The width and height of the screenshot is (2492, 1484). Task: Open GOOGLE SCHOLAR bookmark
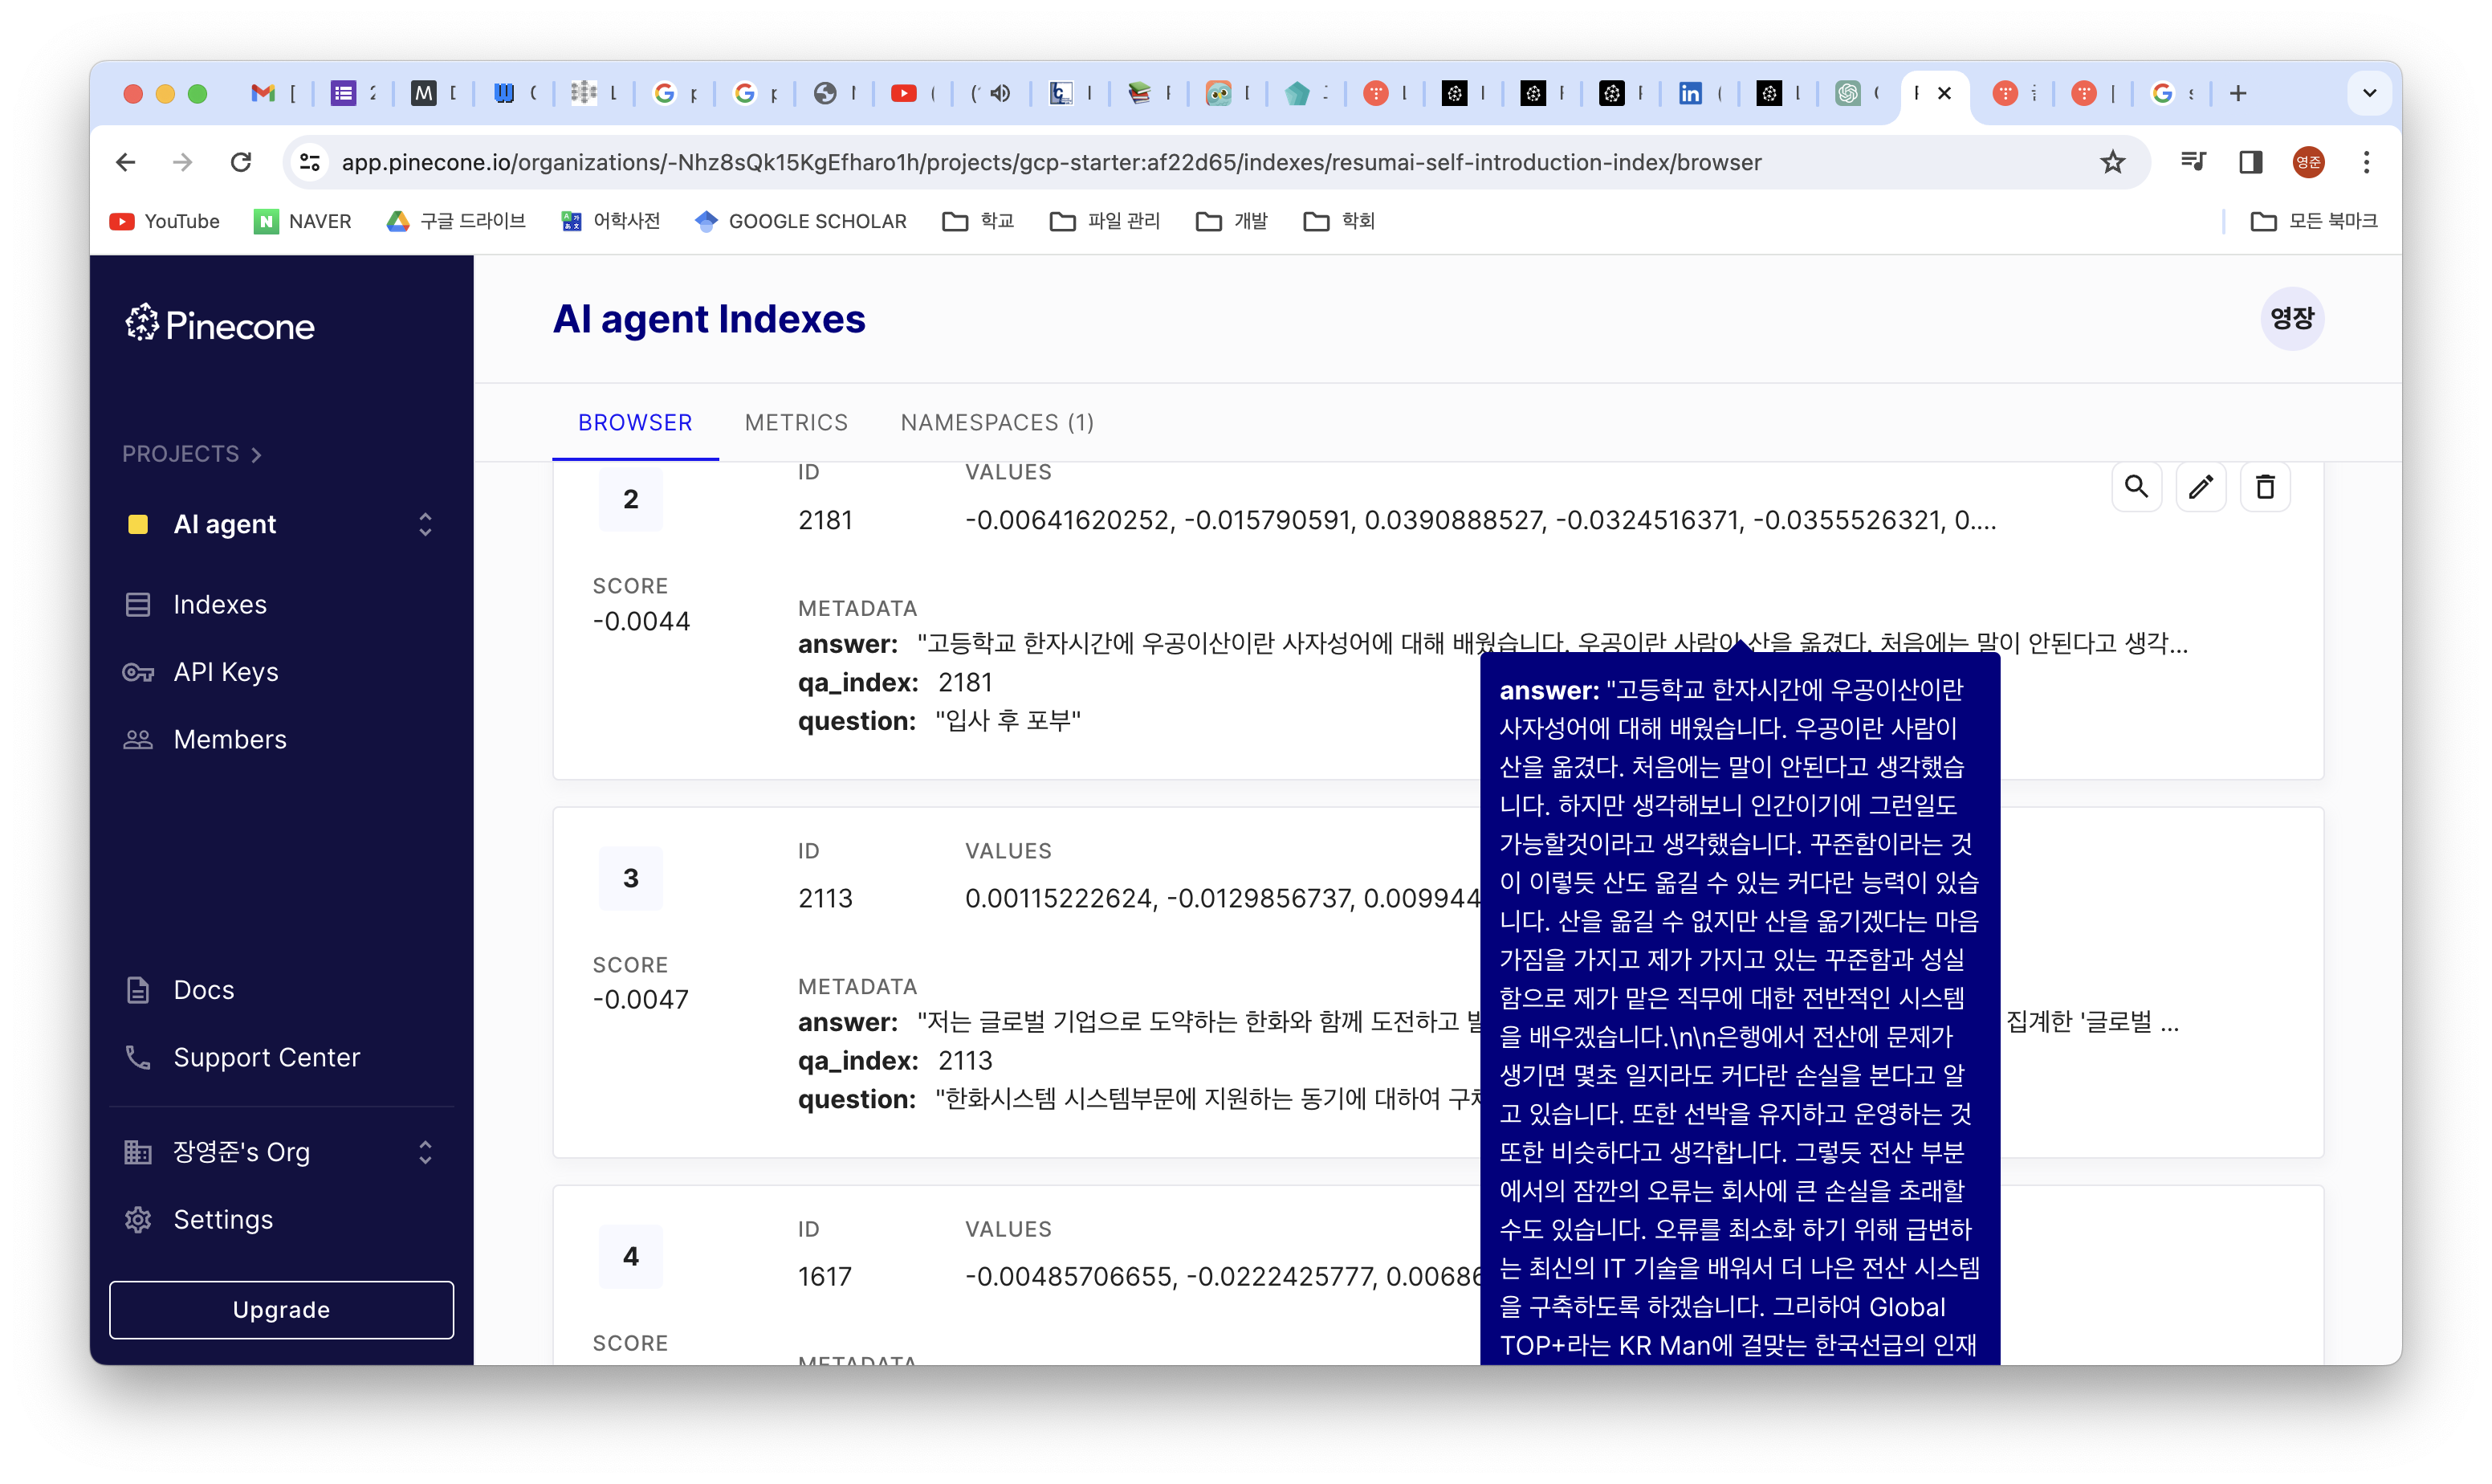[800, 221]
